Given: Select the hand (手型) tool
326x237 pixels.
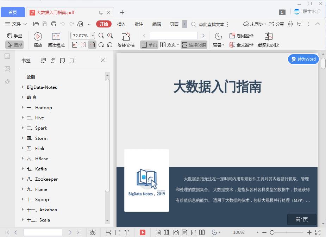Looking at the screenshot, I should (14, 35).
